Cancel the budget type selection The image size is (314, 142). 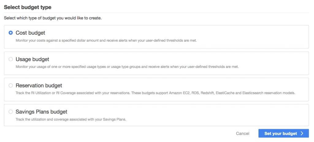(x=243, y=133)
